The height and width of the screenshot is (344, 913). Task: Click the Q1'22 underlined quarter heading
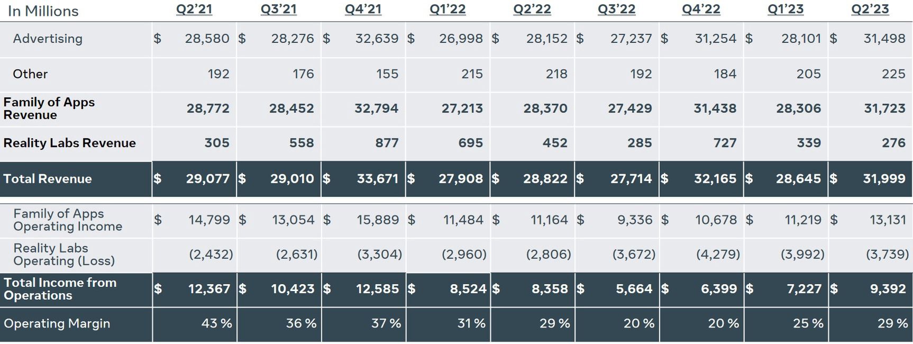[448, 10]
